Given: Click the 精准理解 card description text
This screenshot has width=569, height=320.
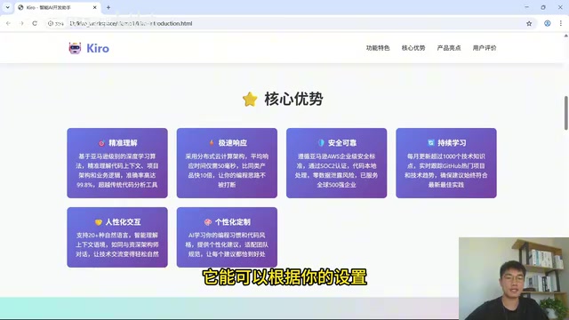Looking at the screenshot, I should (117, 171).
